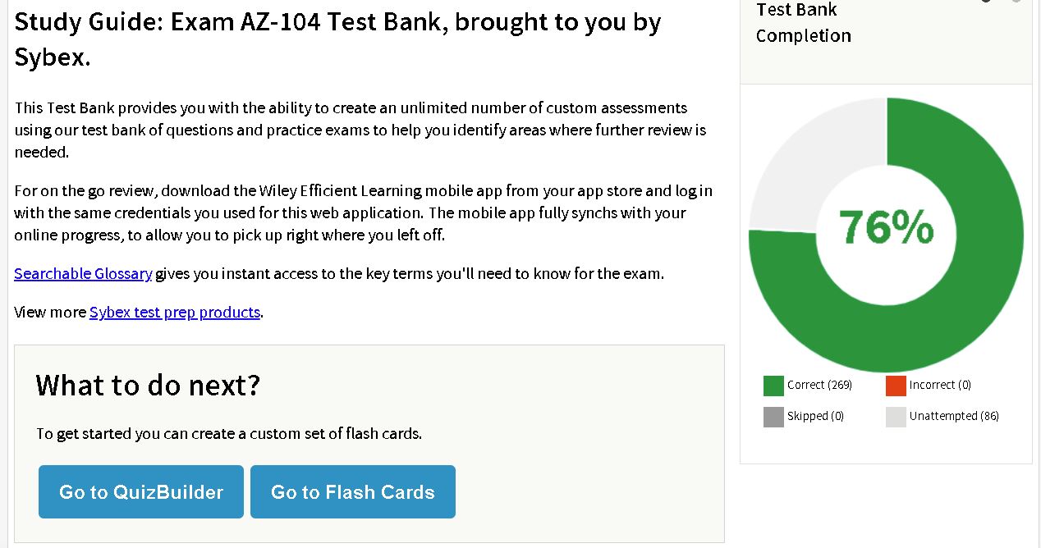The width and height of the screenshot is (1041, 548).
Task: Open Flash Cards via Go to Flash Cards
Action: (353, 491)
